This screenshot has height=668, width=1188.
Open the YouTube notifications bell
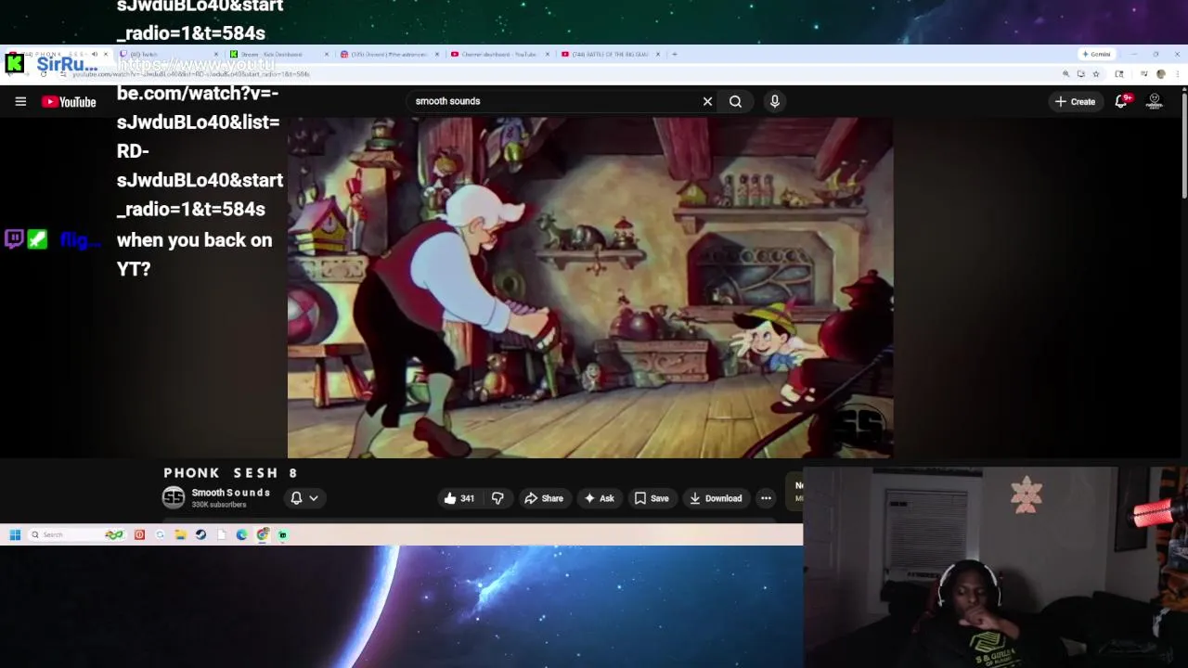1121,101
